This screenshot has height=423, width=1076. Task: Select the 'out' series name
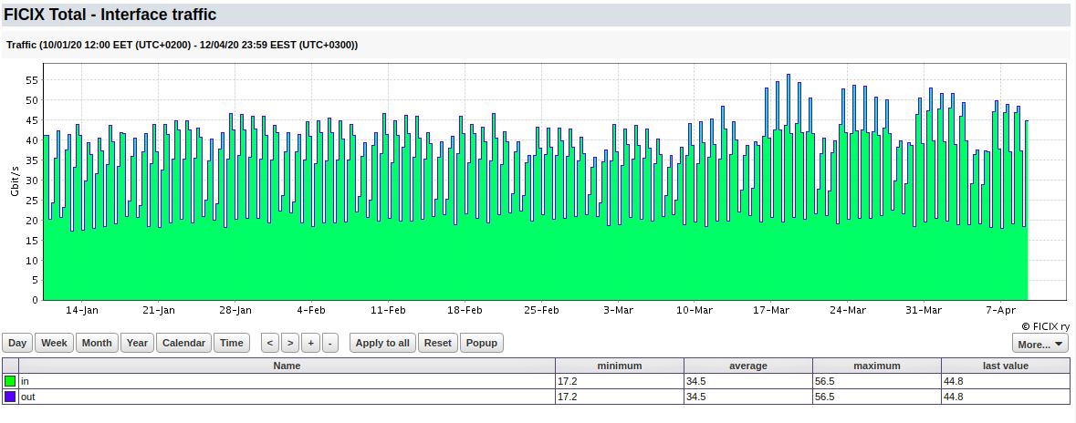coord(28,397)
